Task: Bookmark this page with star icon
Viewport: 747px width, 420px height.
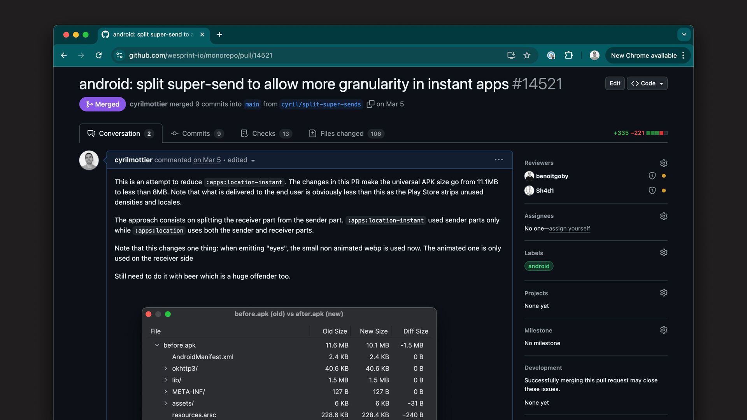Action: pos(527,56)
